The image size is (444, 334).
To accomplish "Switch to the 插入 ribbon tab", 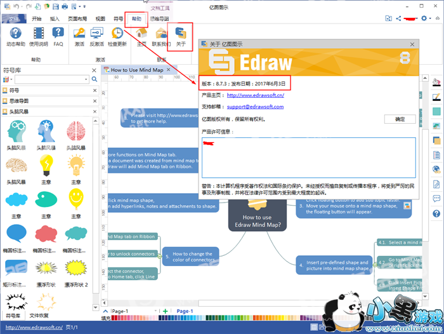I will click(55, 18).
